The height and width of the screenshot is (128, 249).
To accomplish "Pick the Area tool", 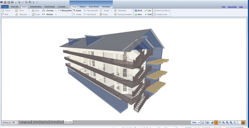I will point(138,15).
